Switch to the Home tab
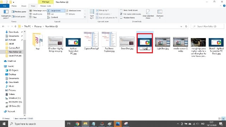 click(x=14, y=6)
